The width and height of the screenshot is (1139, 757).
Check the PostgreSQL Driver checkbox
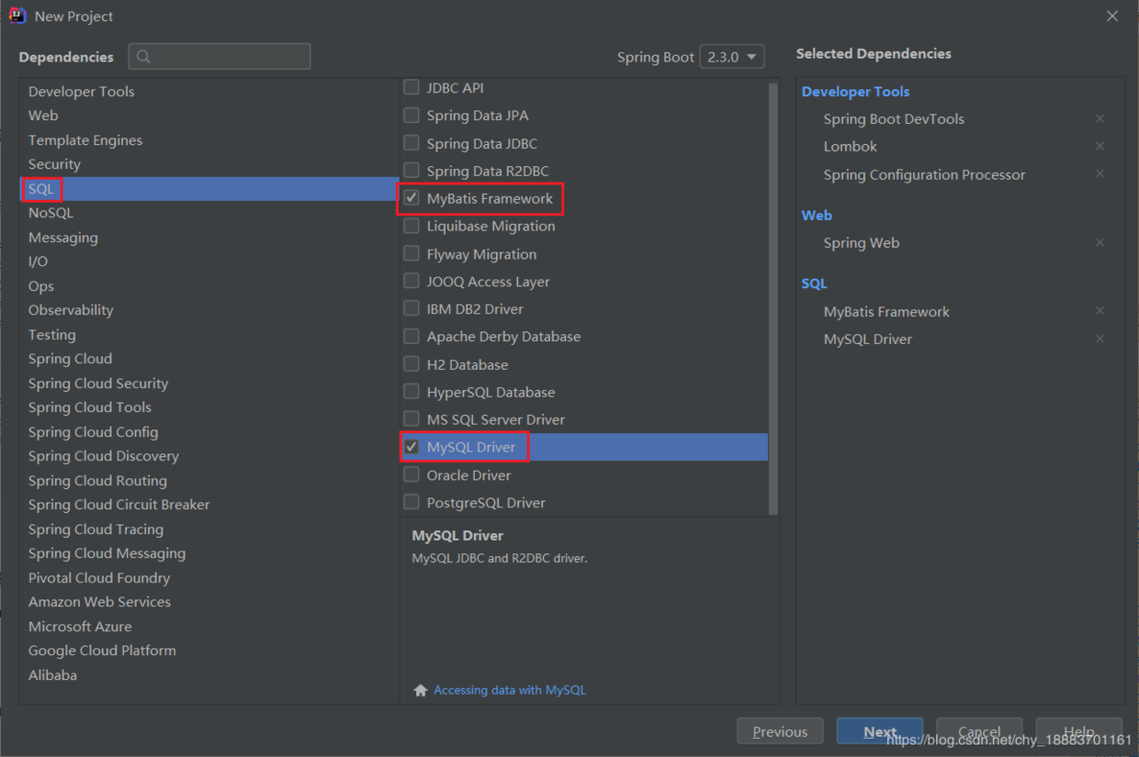[412, 503]
